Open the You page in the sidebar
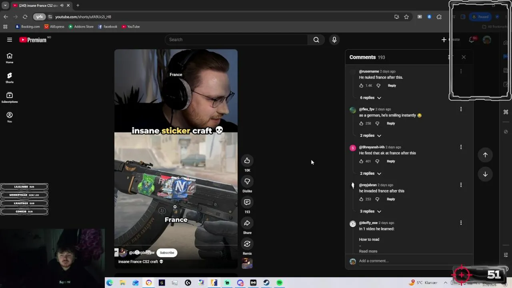 [10, 117]
